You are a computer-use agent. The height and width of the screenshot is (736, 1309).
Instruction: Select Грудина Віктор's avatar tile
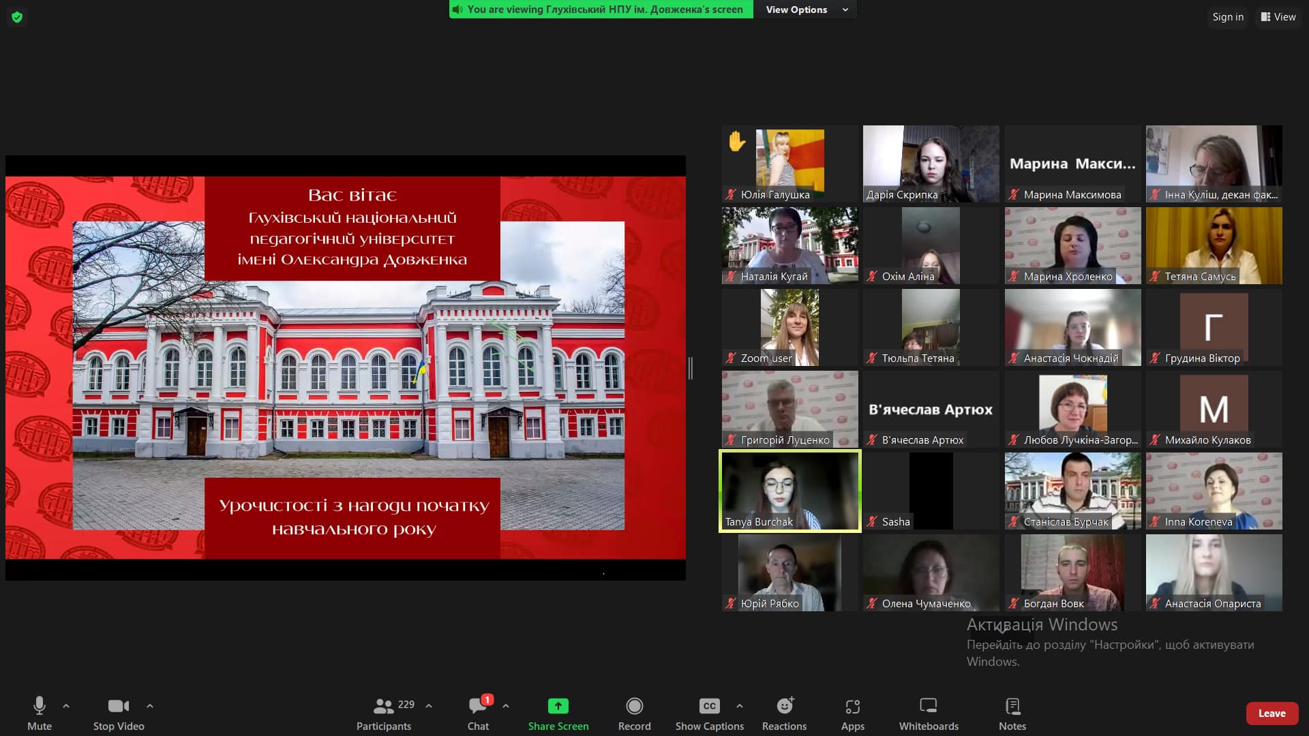(1214, 327)
